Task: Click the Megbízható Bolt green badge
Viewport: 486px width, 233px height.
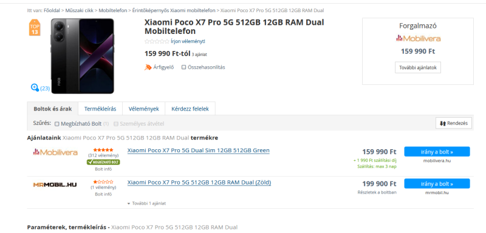Action: pos(103,162)
